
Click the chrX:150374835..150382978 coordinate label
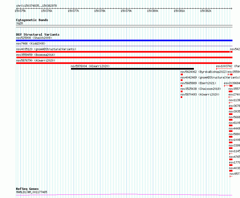click(36, 6)
